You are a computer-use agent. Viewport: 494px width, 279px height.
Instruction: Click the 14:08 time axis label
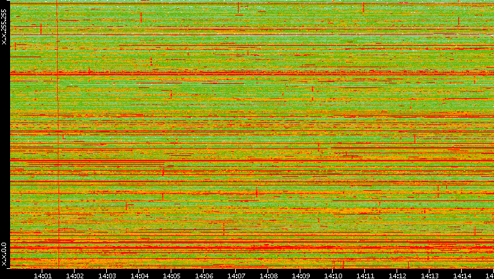[269, 274]
